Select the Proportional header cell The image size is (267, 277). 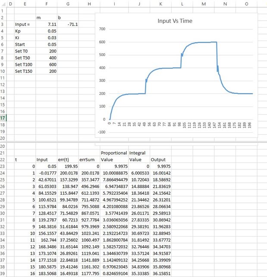click(114, 153)
